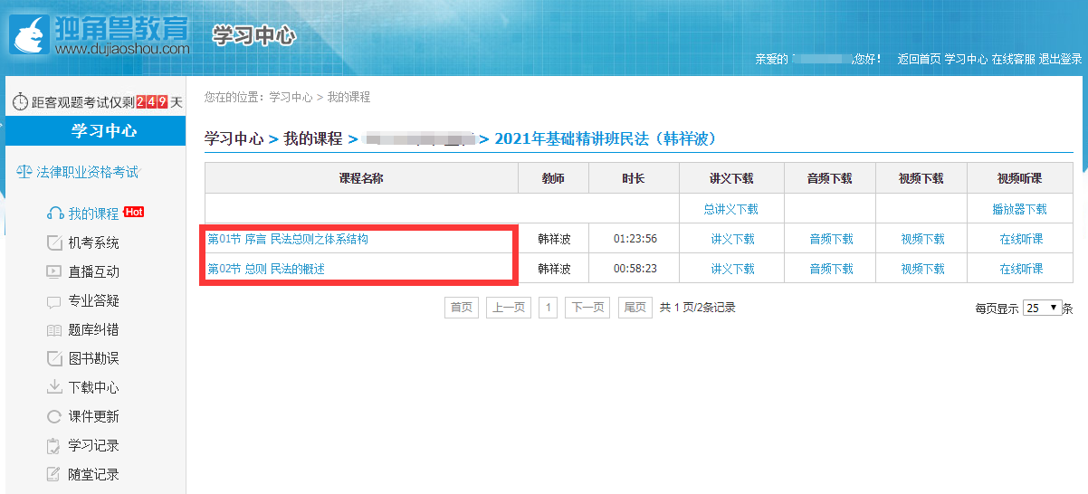Click the 独角兽教育 logo at top left
This screenshot has height=494, width=1088.
tap(100, 34)
